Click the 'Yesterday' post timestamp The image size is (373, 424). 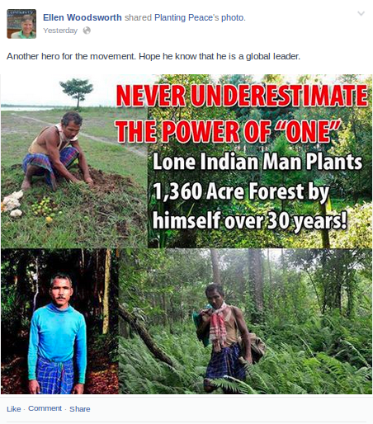60,31
